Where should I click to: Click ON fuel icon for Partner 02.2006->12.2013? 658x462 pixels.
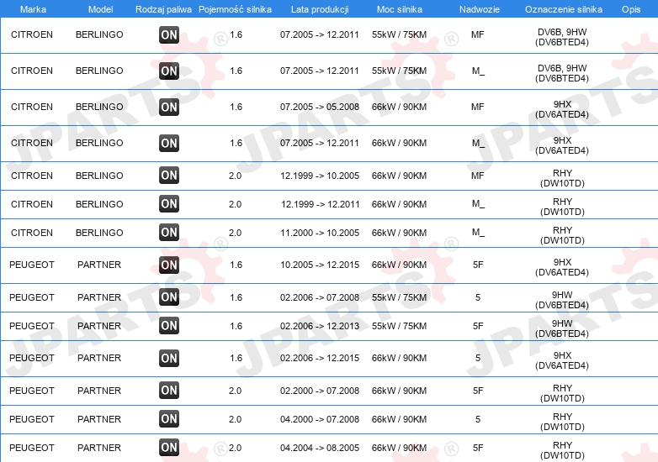[x=169, y=325]
